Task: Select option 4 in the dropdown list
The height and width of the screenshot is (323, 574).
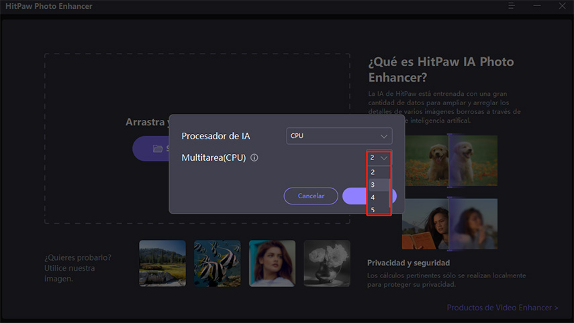Action: tap(378, 198)
